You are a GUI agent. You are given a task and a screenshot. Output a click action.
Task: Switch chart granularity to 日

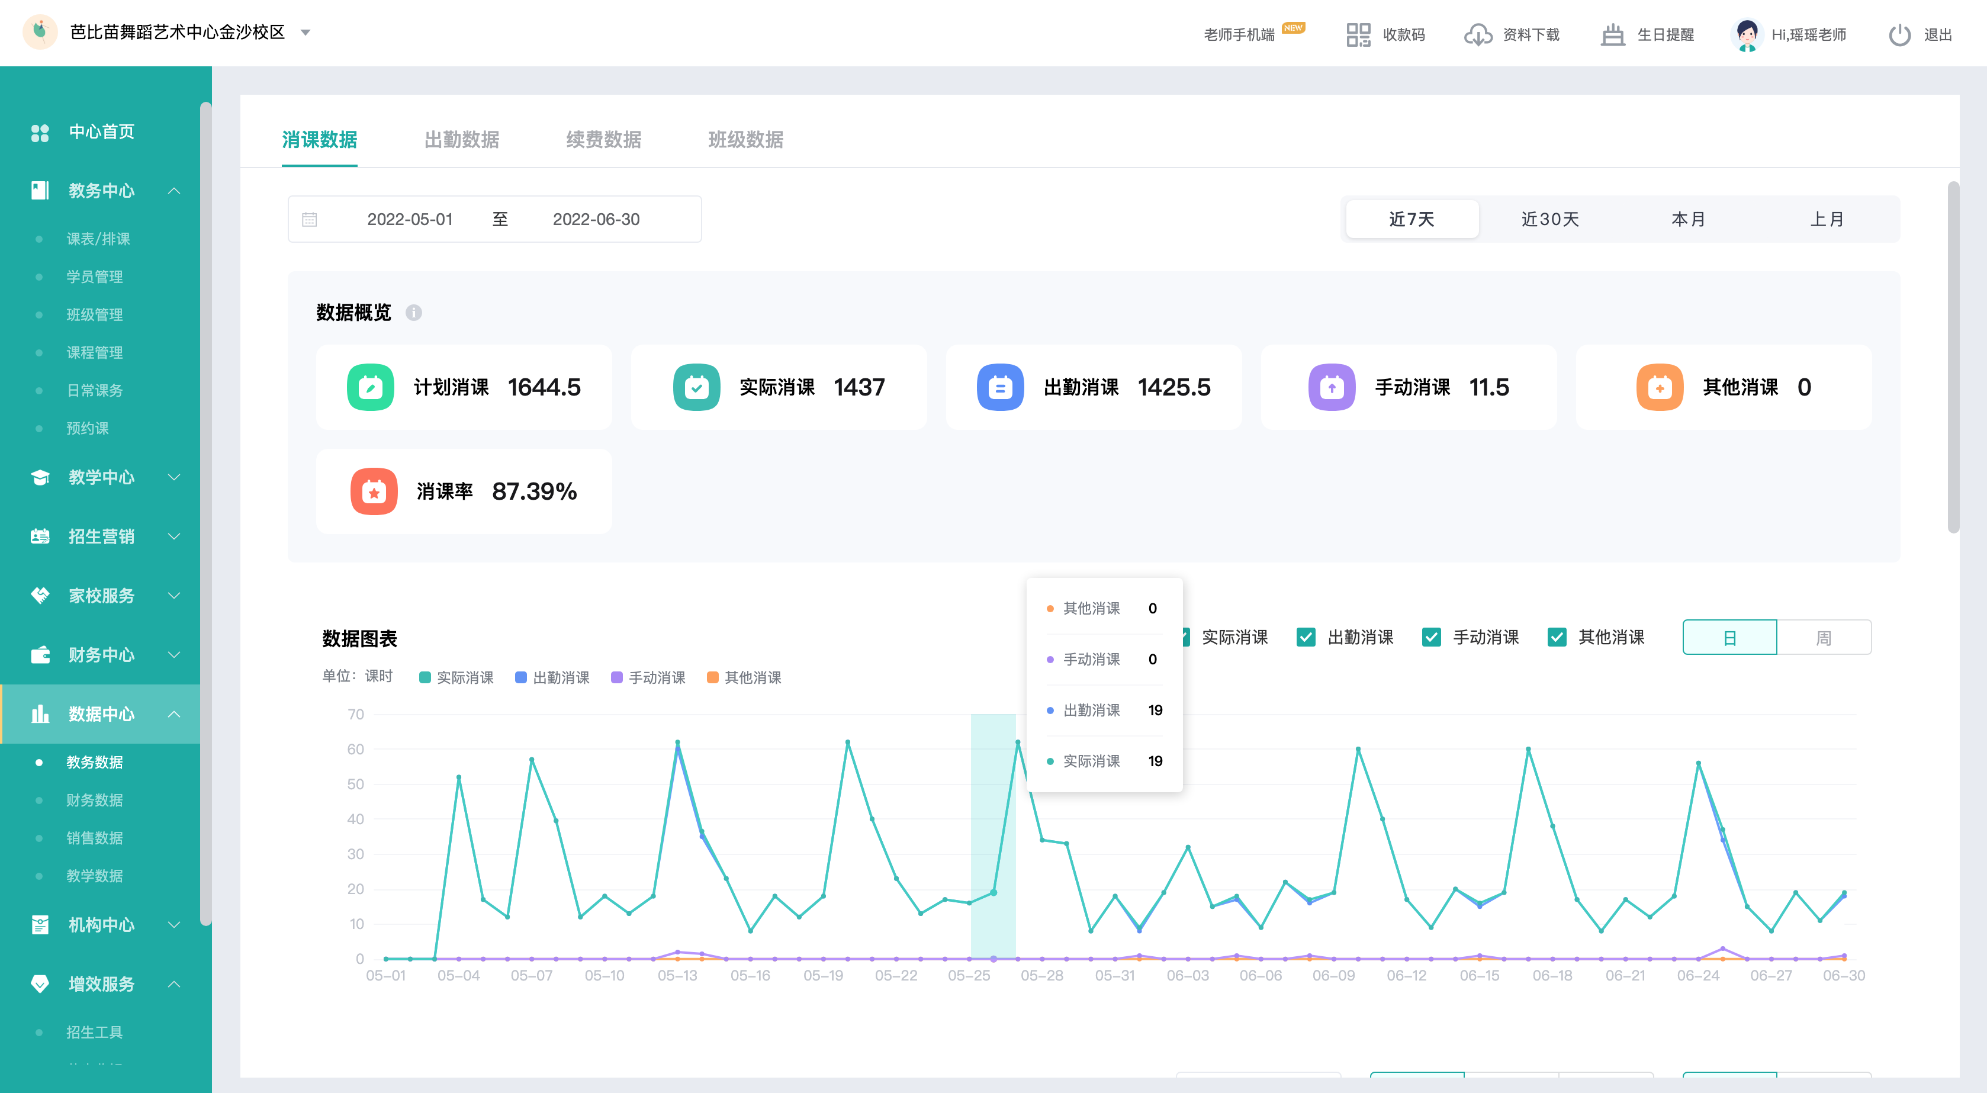coord(1730,638)
